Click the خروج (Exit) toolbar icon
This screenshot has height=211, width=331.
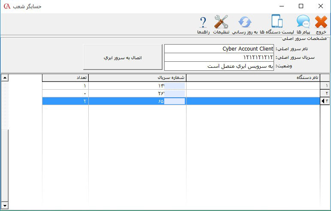321,24
